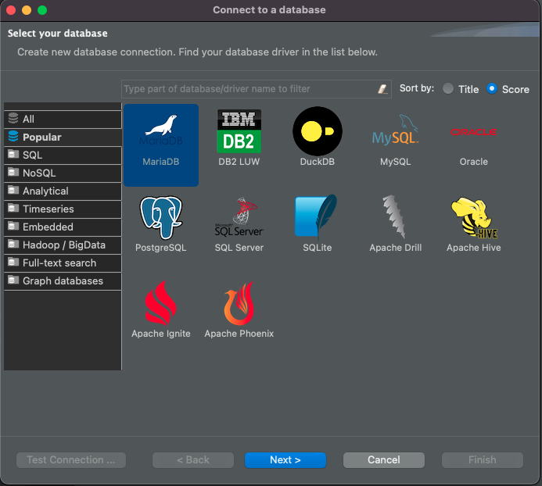Screen dimensions: 542x486
Task: Click the Test Connection ... button
Action: [71, 460]
